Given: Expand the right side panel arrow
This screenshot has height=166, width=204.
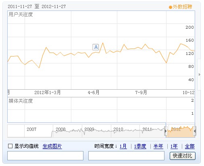Looking at the screenshot, I should pyautogui.click(x=200, y=74).
